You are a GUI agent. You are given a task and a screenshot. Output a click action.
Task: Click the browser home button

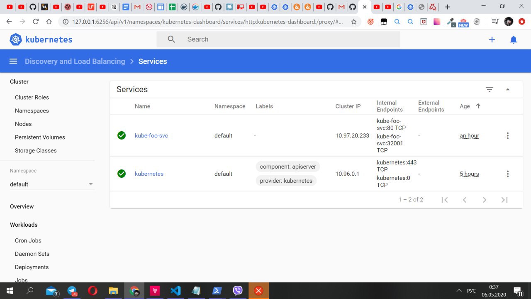coord(49,22)
